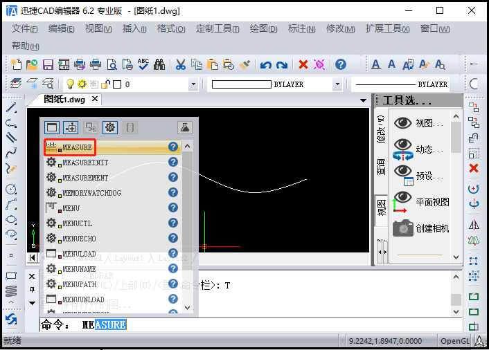Click 动态 view option in palette

point(418,150)
